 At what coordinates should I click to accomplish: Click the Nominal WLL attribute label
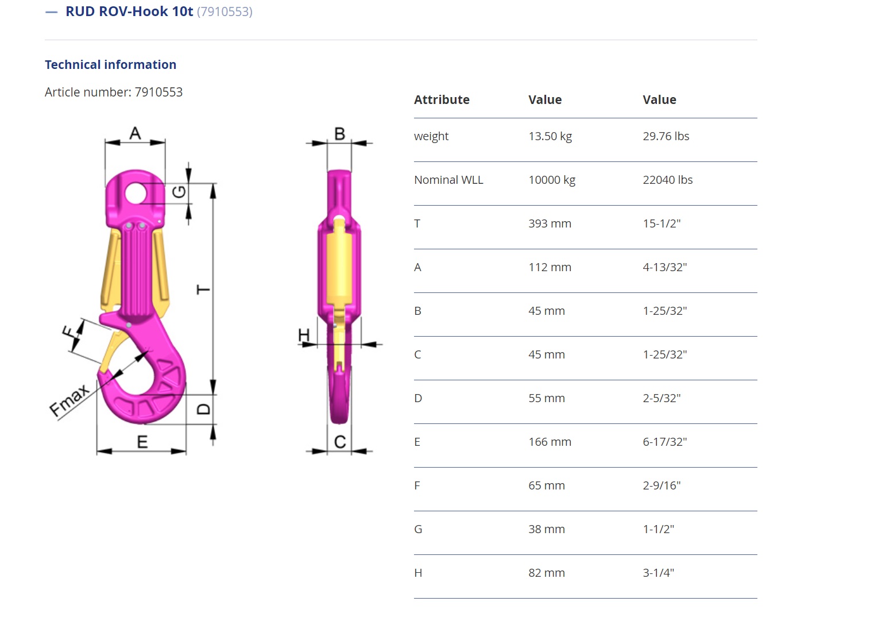pos(448,180)
